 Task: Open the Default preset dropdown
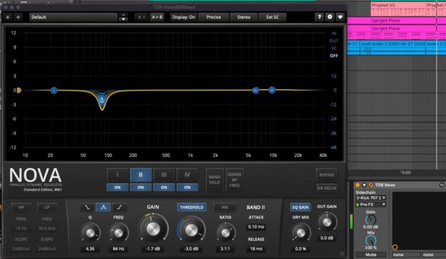[74, 17]
